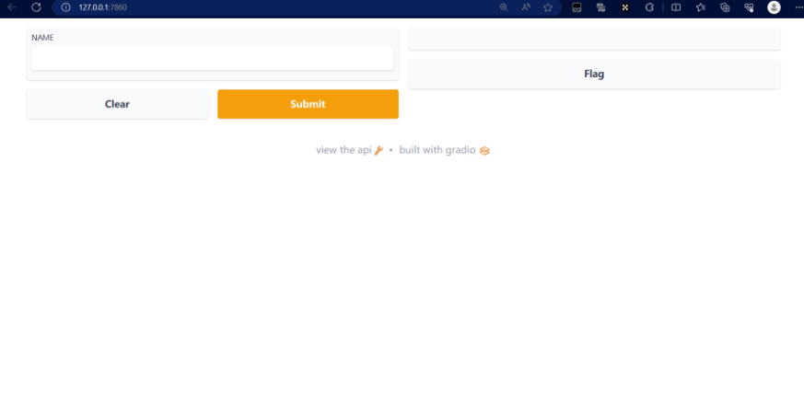Click the black square X extension icon

tap(624, 7)
